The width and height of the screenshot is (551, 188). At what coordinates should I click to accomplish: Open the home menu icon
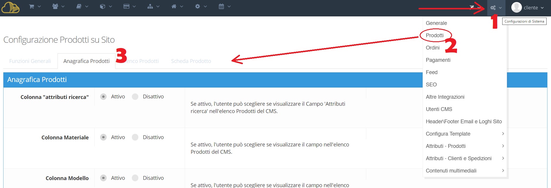[174, 6]
